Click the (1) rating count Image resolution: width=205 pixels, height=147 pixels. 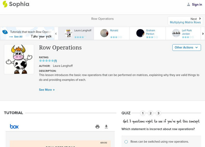coord(55,61)
